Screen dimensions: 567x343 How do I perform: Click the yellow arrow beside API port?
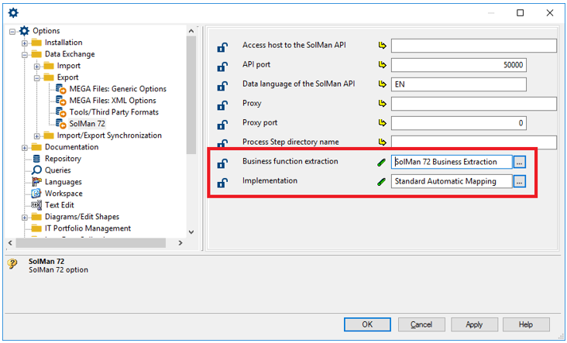tap(382, 66)
